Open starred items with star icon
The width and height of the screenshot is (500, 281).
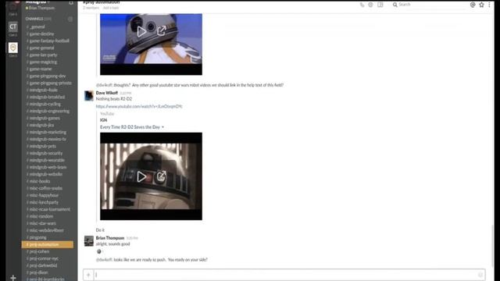tap(481, 5)
